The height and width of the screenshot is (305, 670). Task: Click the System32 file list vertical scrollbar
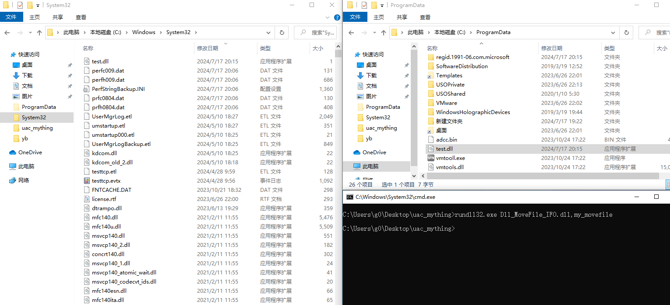coord(338,175)
